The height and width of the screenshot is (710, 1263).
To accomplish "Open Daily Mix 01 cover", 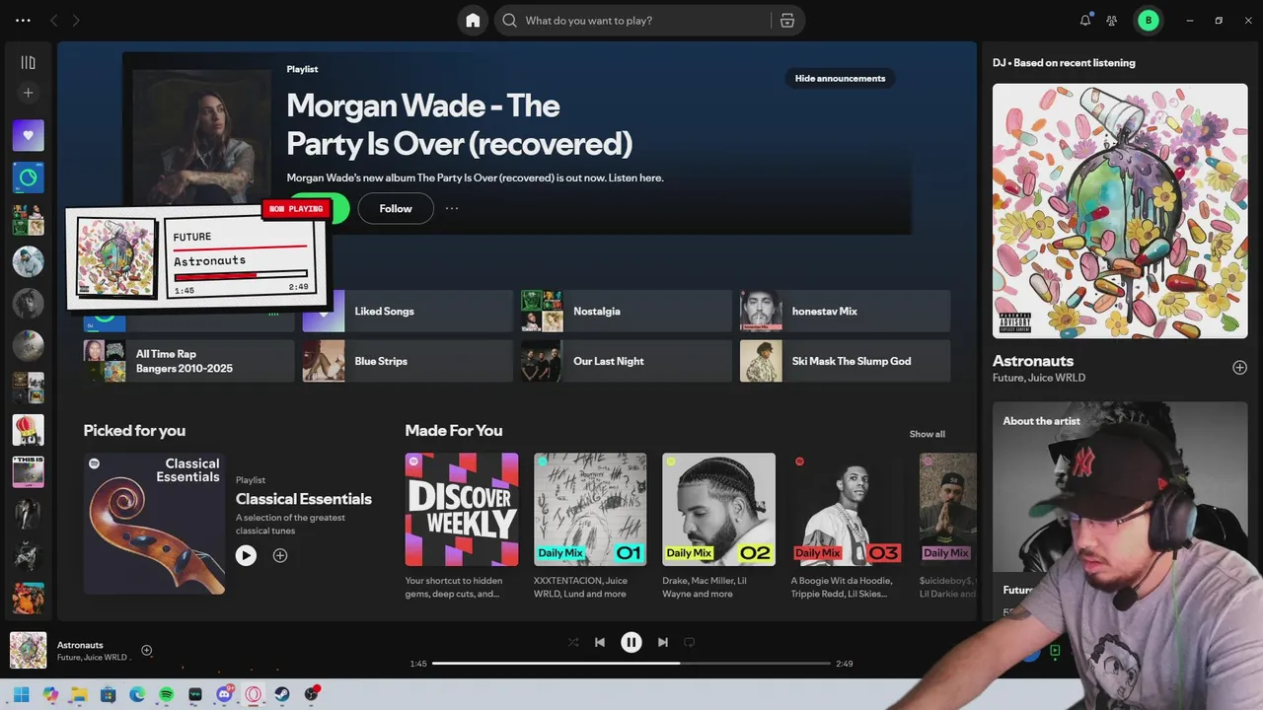I will click(x=590, y=510).
